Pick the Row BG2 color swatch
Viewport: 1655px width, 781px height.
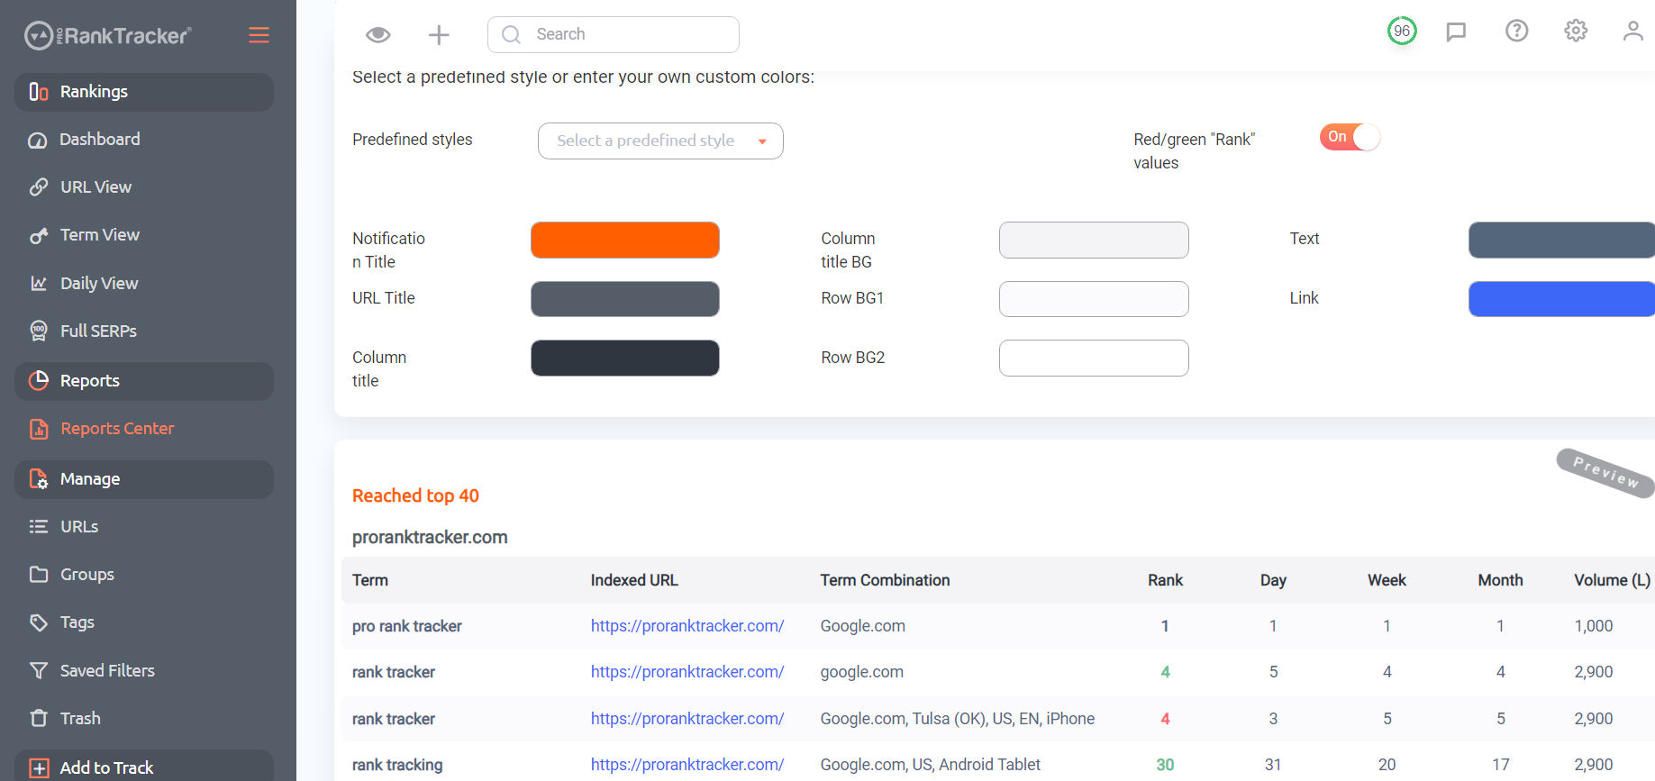[1094, 358]
